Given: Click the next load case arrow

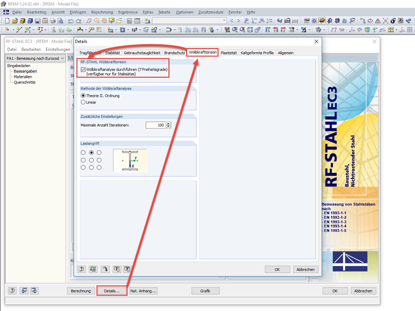Looking at the screenshot, I should point(239,21).
